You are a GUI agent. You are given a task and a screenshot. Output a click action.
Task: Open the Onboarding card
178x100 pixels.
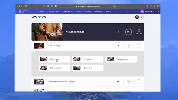tap(88, 59)
